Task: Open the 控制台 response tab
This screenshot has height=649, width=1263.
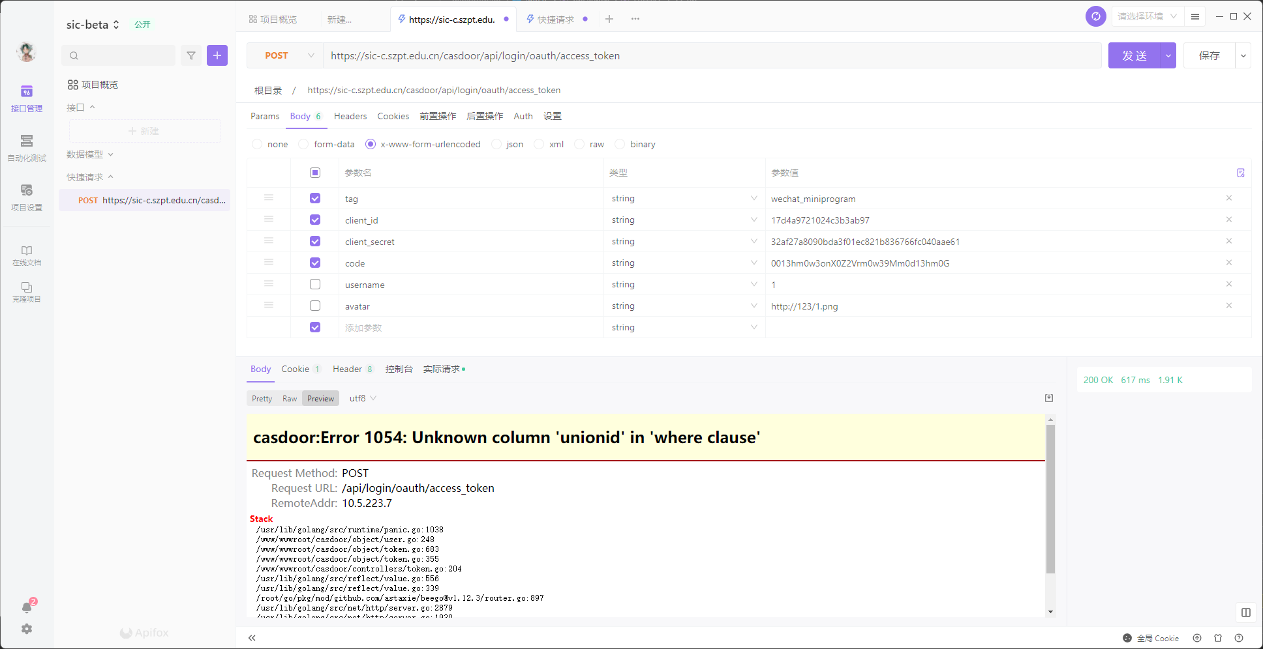Action: [x=399, y=369]
